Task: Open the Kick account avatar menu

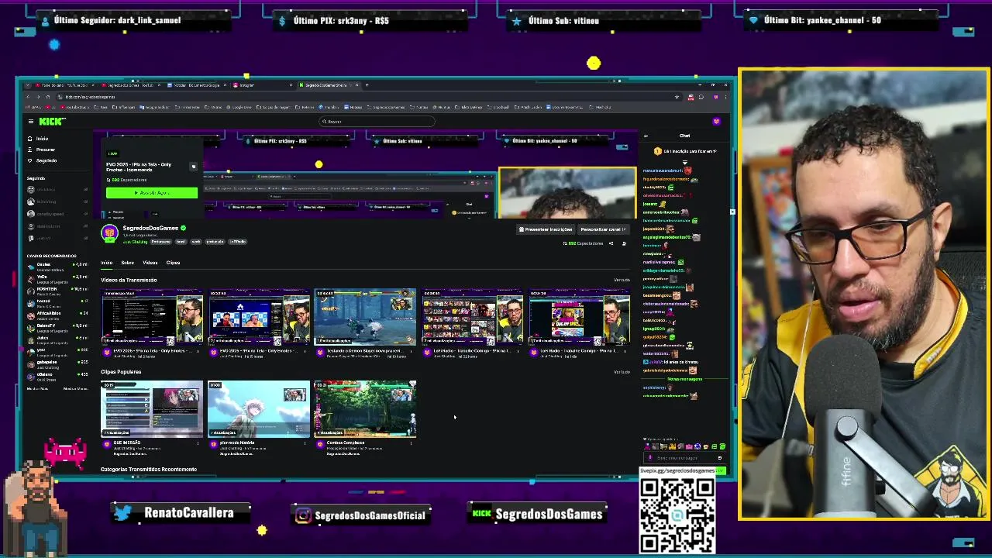Action: (x=716, y=122)
